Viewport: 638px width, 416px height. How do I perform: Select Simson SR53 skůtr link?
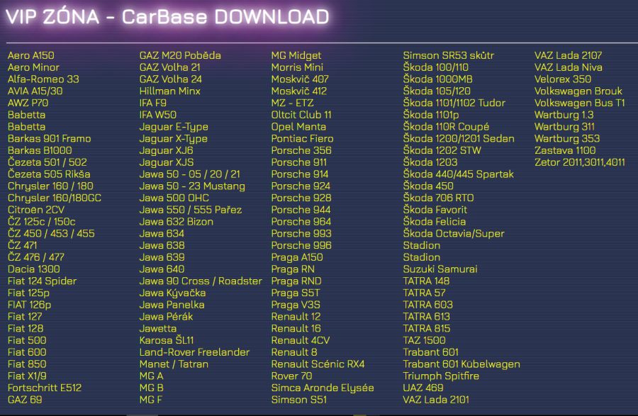click(449, 55)
